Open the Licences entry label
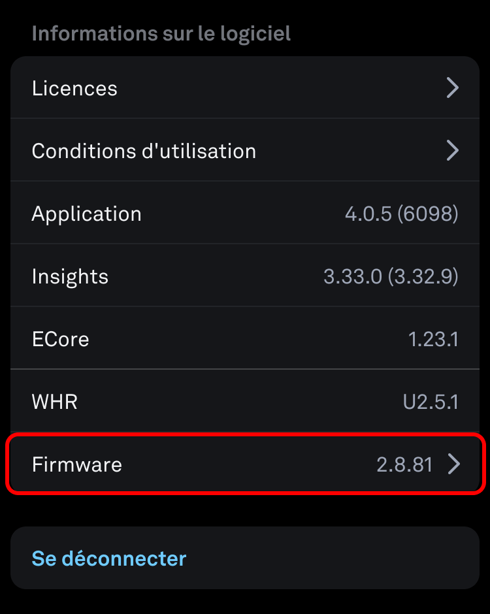490x614 pixels. pos(74,88)
